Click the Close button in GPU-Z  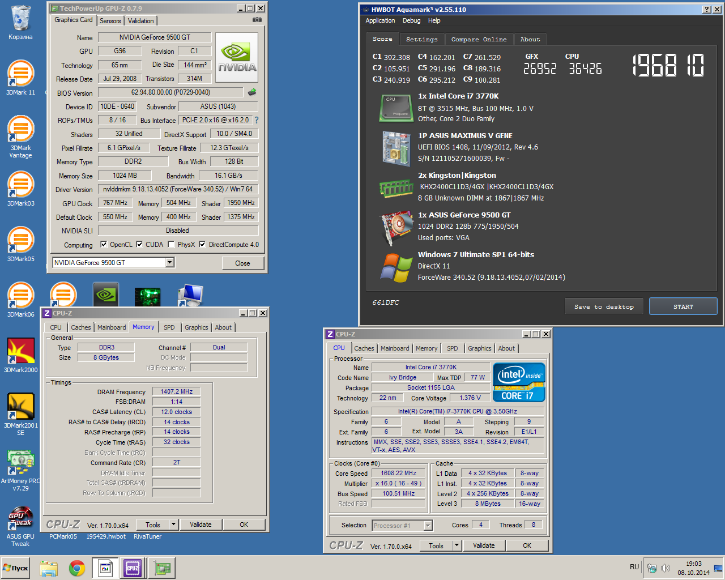pos(242,263)
